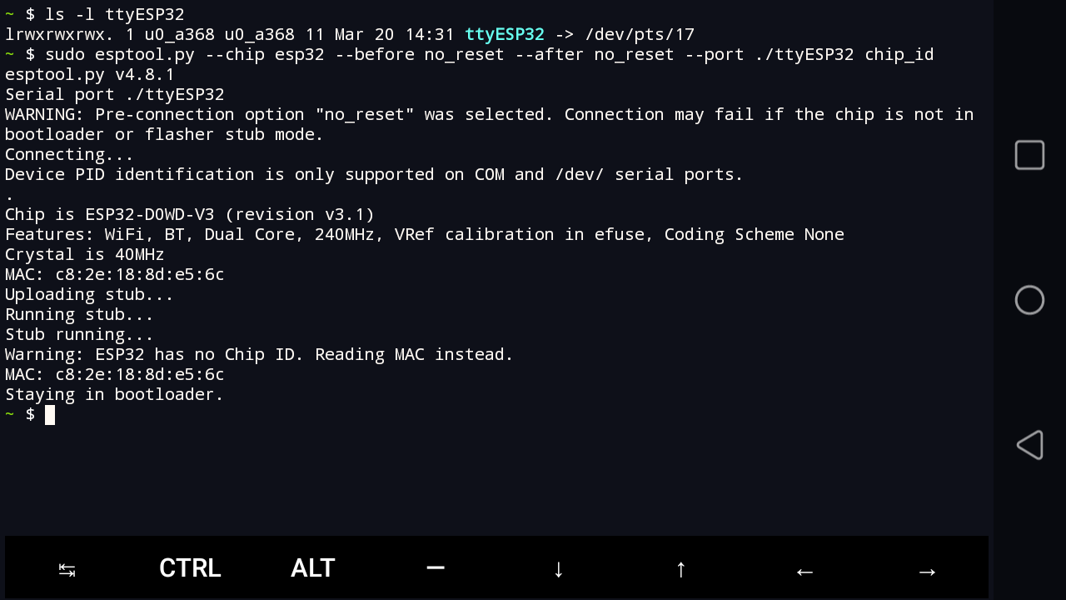Screen dimensions: 1066x600
Task: Click the "Connecting..." status text
Action: 69,154
